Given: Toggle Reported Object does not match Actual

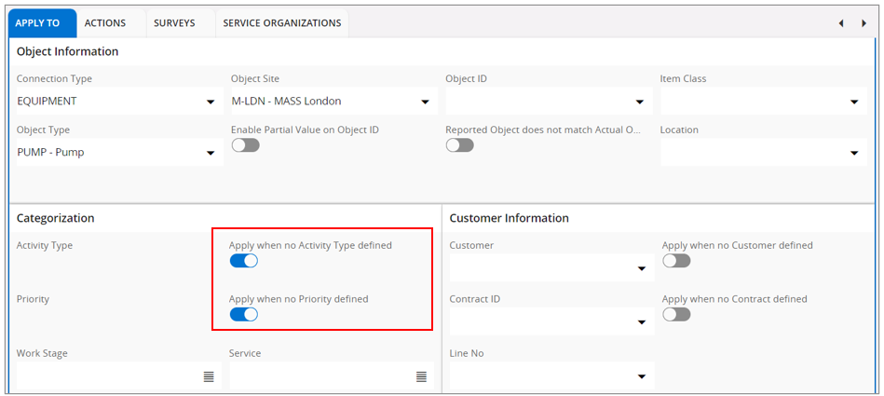Looking at the screenshot, I should (459, 145).
